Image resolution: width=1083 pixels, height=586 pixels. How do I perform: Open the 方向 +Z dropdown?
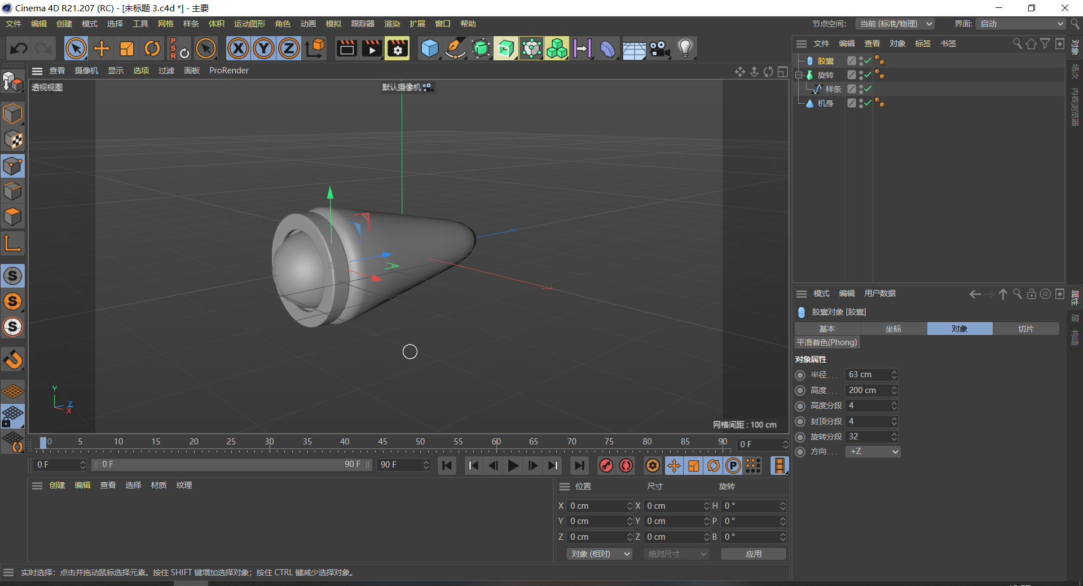(872, 452)
